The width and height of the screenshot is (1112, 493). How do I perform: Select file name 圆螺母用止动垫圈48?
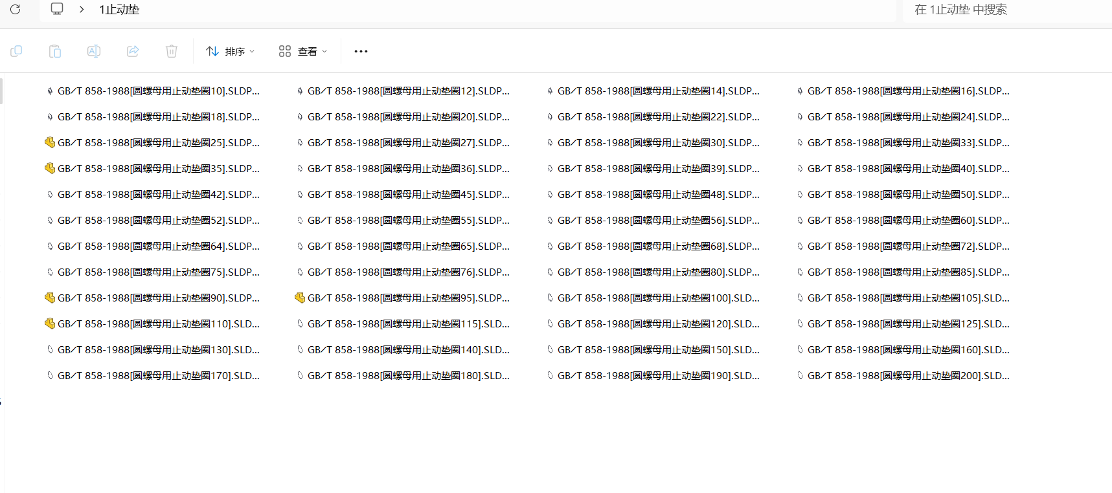coord(658,195)
